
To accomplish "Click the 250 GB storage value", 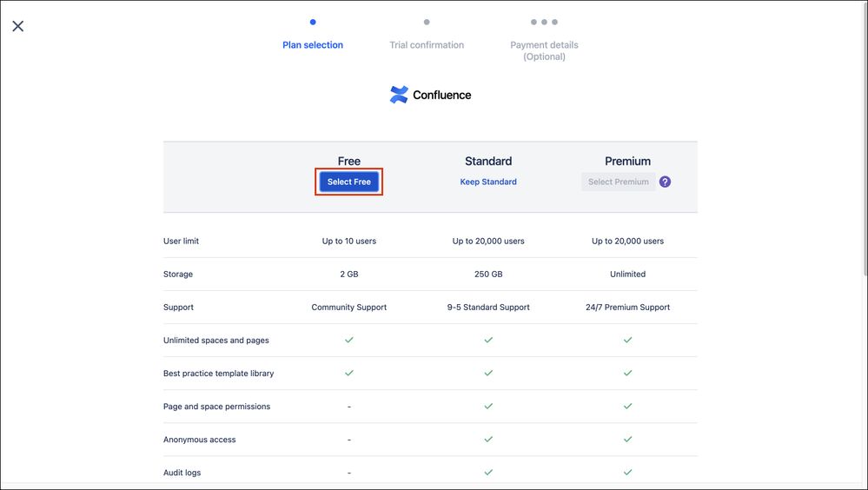I will pos(488,274).
